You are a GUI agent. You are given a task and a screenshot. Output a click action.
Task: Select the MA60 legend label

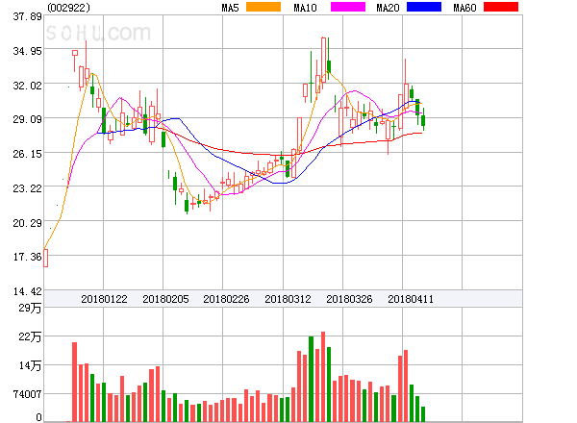(x=464, y=8)
